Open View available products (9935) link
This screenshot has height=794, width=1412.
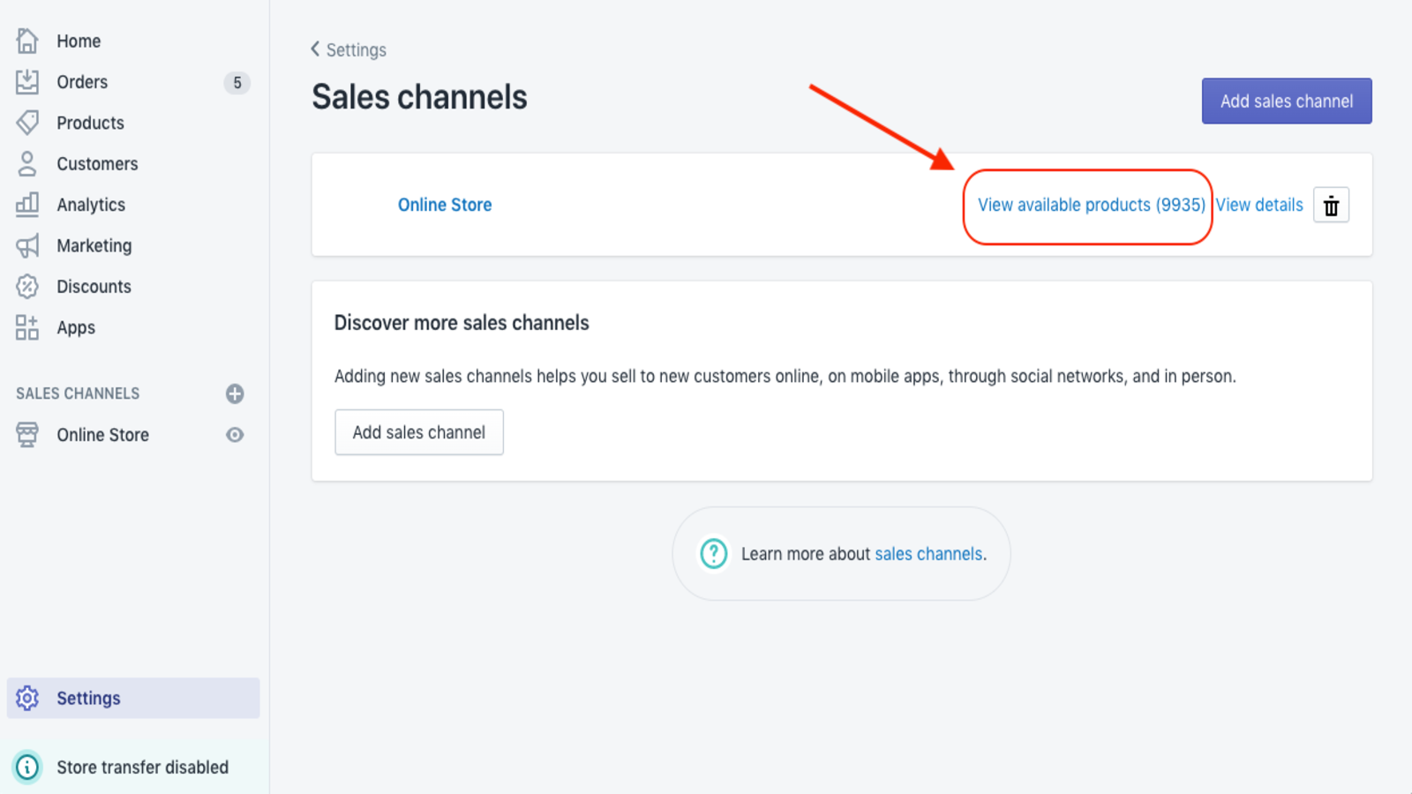click(1091, 205)
